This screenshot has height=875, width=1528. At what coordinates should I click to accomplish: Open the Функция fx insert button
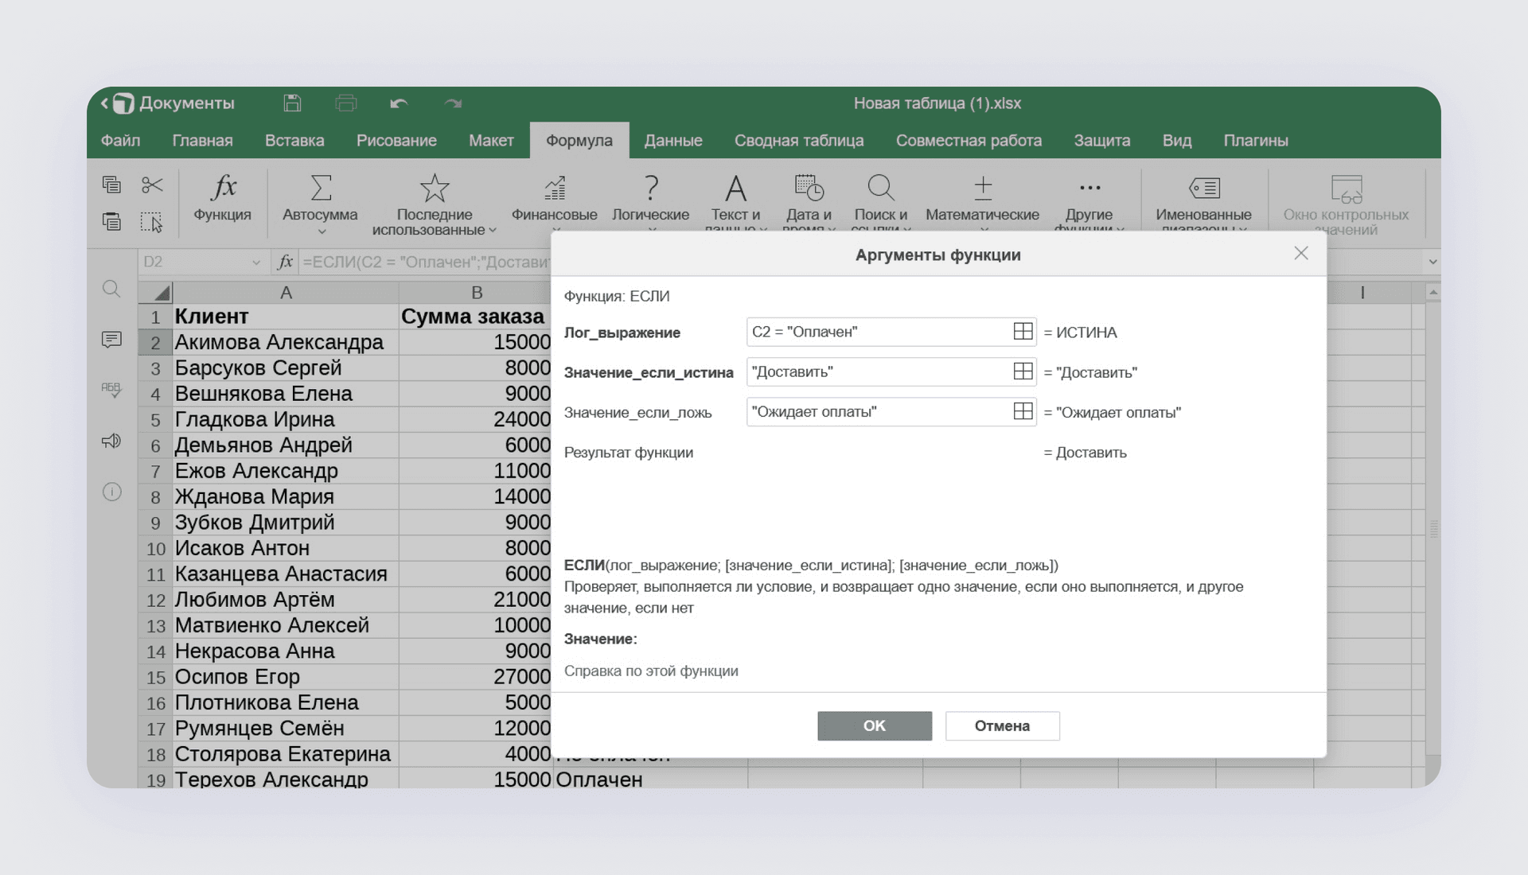223,198
